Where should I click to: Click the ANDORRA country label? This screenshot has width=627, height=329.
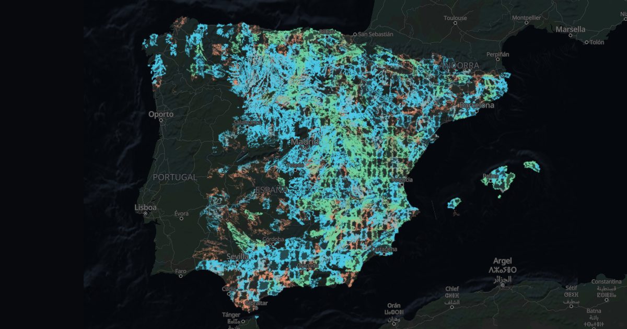pyautogui.click(x=460, y=65)
